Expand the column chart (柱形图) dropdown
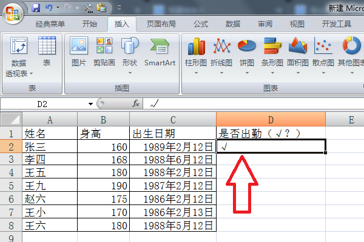This screenshot has height=242, width=364. click(x=196, y=73)
